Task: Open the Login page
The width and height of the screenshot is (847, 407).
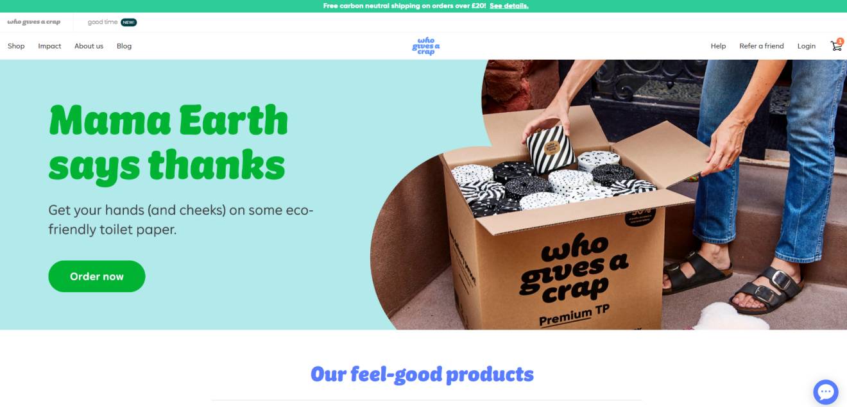Action: [x=807, y=46]
